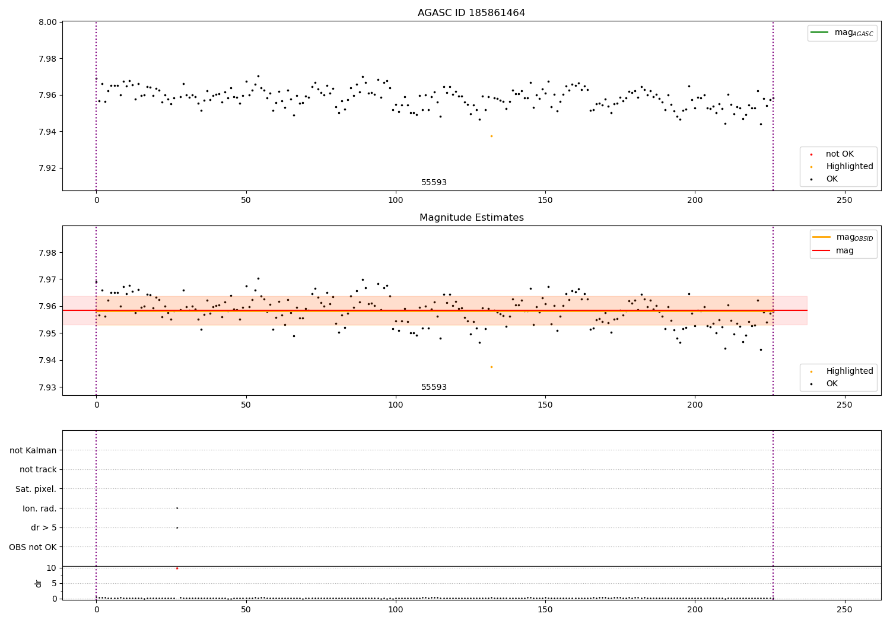This screenshot has height=623, width=890.
Task: Click the 8.00 y-tick label in top plot
Action: pyautogui.click(x=47, y=23)
